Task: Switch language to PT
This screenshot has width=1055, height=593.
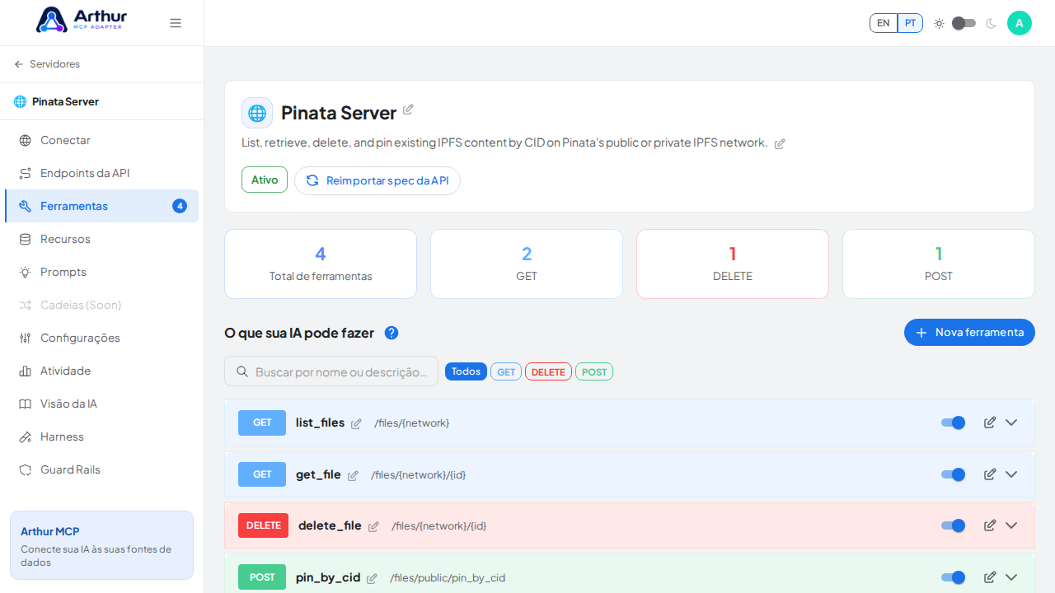Action: [910, 23]
